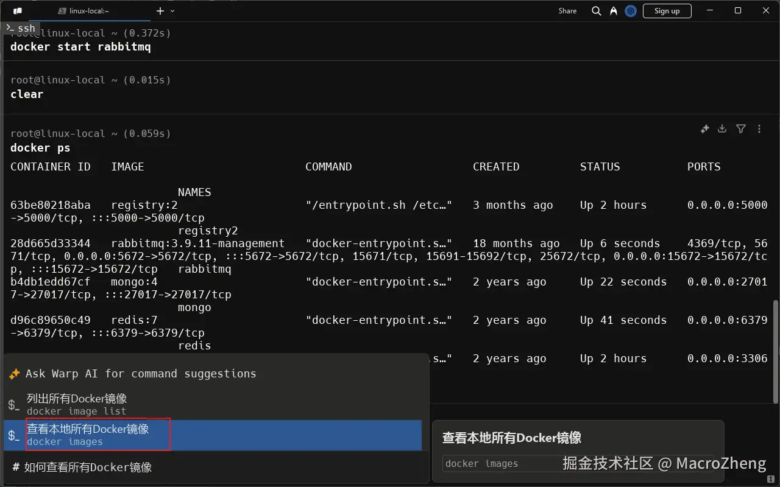Click the CREATED column header
Viewport: 780px width, 487px height.
(496, 167)
